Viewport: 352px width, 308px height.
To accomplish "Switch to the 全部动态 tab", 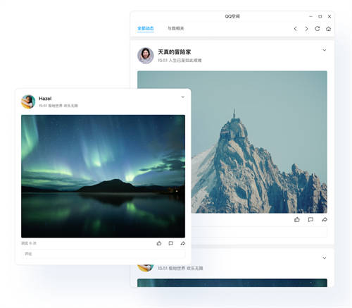I will (146, 28).
